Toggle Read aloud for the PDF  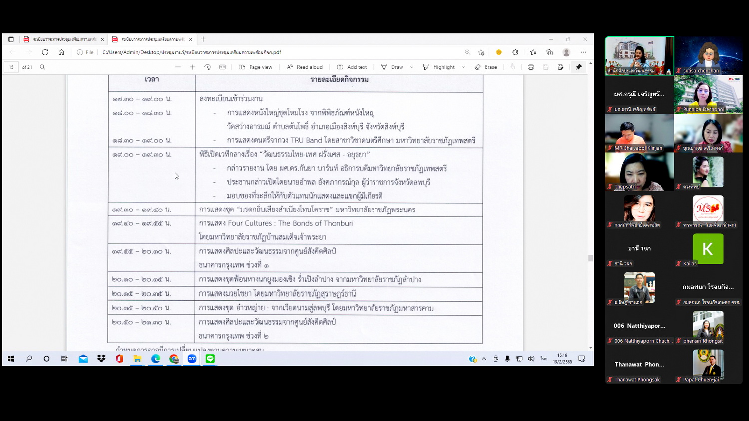click(x=305, y=67)
